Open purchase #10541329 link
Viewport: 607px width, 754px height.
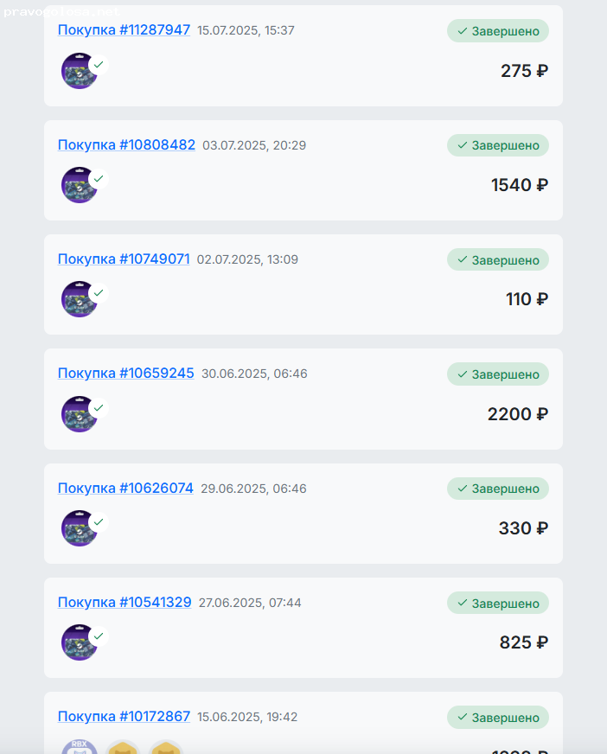tap(125, 603)
